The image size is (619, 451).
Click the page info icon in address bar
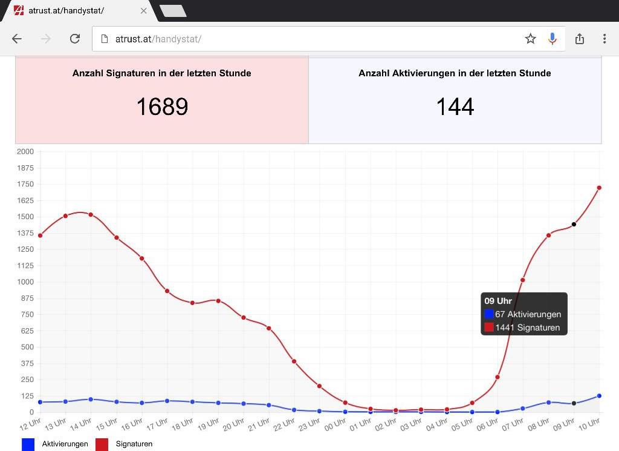[104, 39]
